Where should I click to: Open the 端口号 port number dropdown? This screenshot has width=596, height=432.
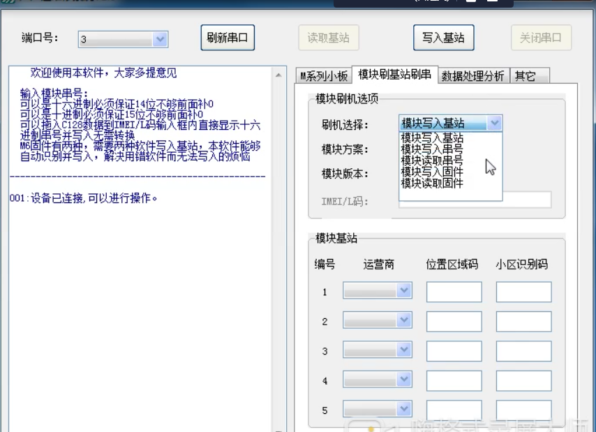123,39
